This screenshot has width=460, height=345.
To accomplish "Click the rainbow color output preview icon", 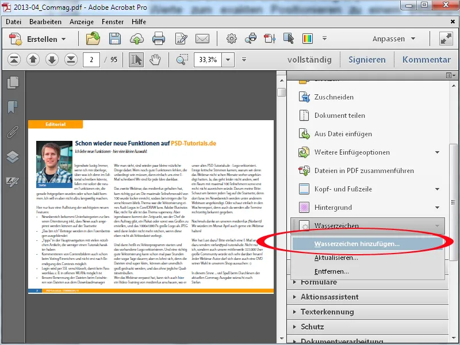I will 308,39.
